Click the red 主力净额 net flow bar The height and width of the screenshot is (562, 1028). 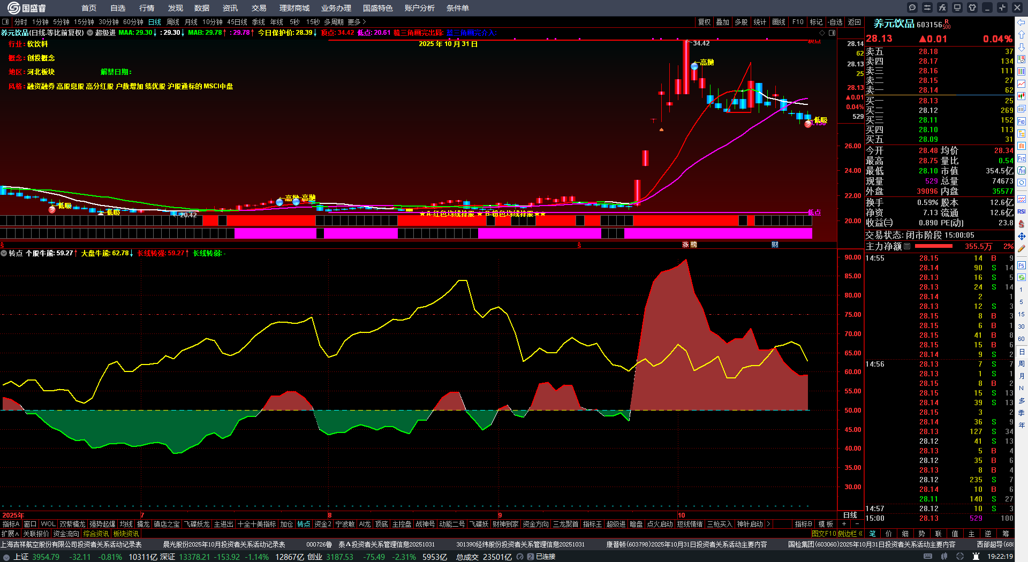(934, 246)
